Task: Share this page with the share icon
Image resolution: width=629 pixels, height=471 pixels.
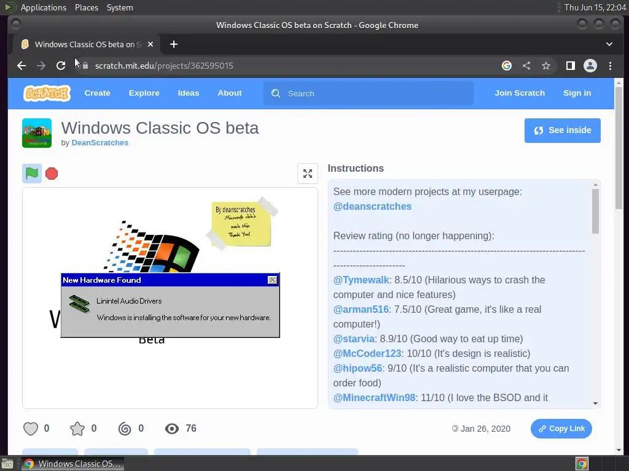Action: click(x=526, y=66)
